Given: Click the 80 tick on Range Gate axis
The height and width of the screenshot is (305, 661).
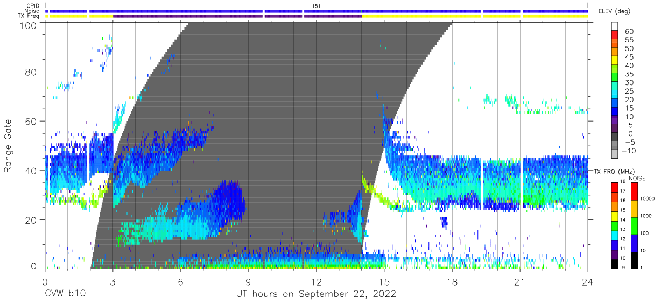Looking at the screenshot, I should [x=31, y=72].
